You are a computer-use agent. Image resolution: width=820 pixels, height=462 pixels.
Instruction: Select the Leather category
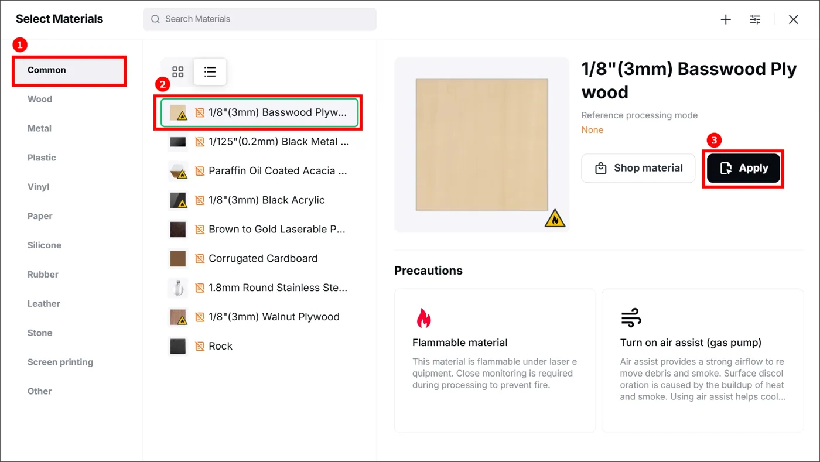coord(43,304)
